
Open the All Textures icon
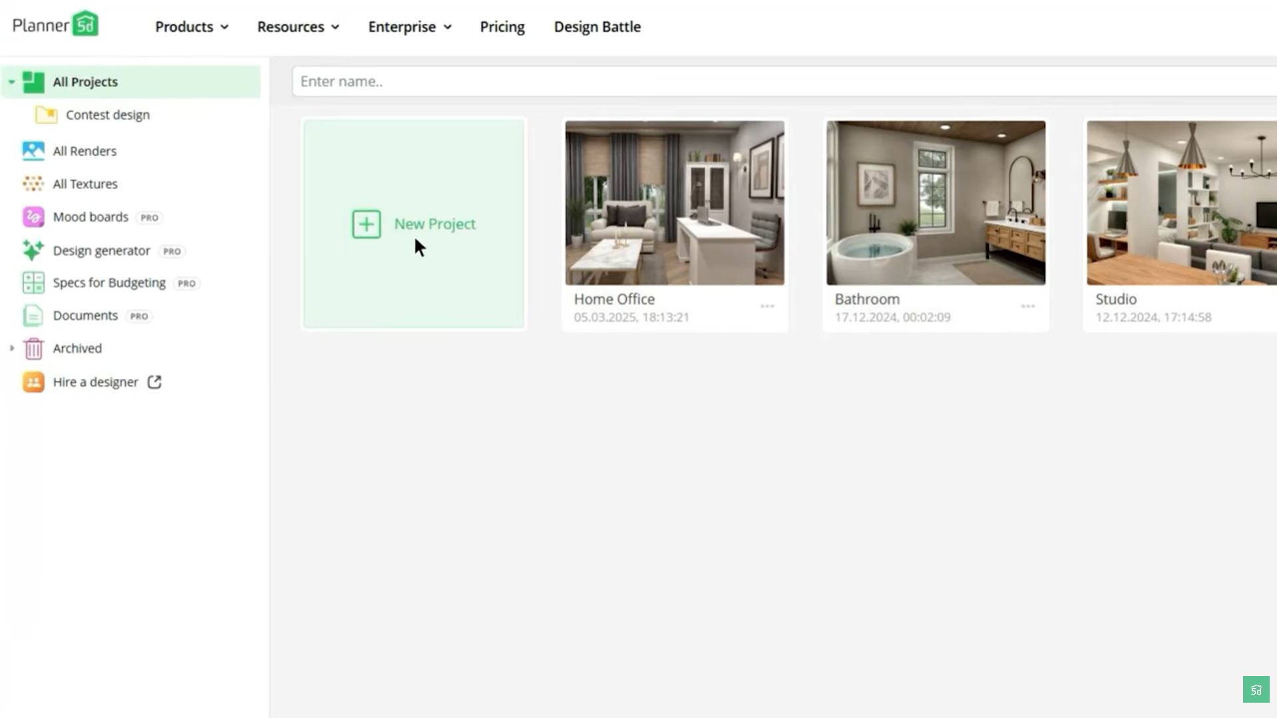click(x=33, y=184)
